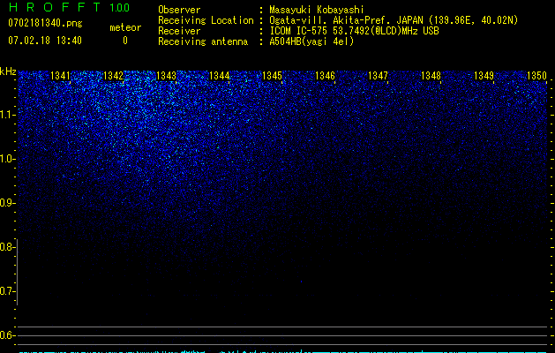This screenshot has height=353, width=555.
Task: Click the Receiving antenna label
Action: pos(203,41)
